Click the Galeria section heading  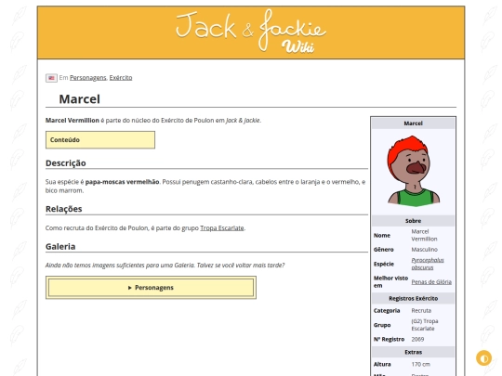pyautogui.click(x=60, y=247)
